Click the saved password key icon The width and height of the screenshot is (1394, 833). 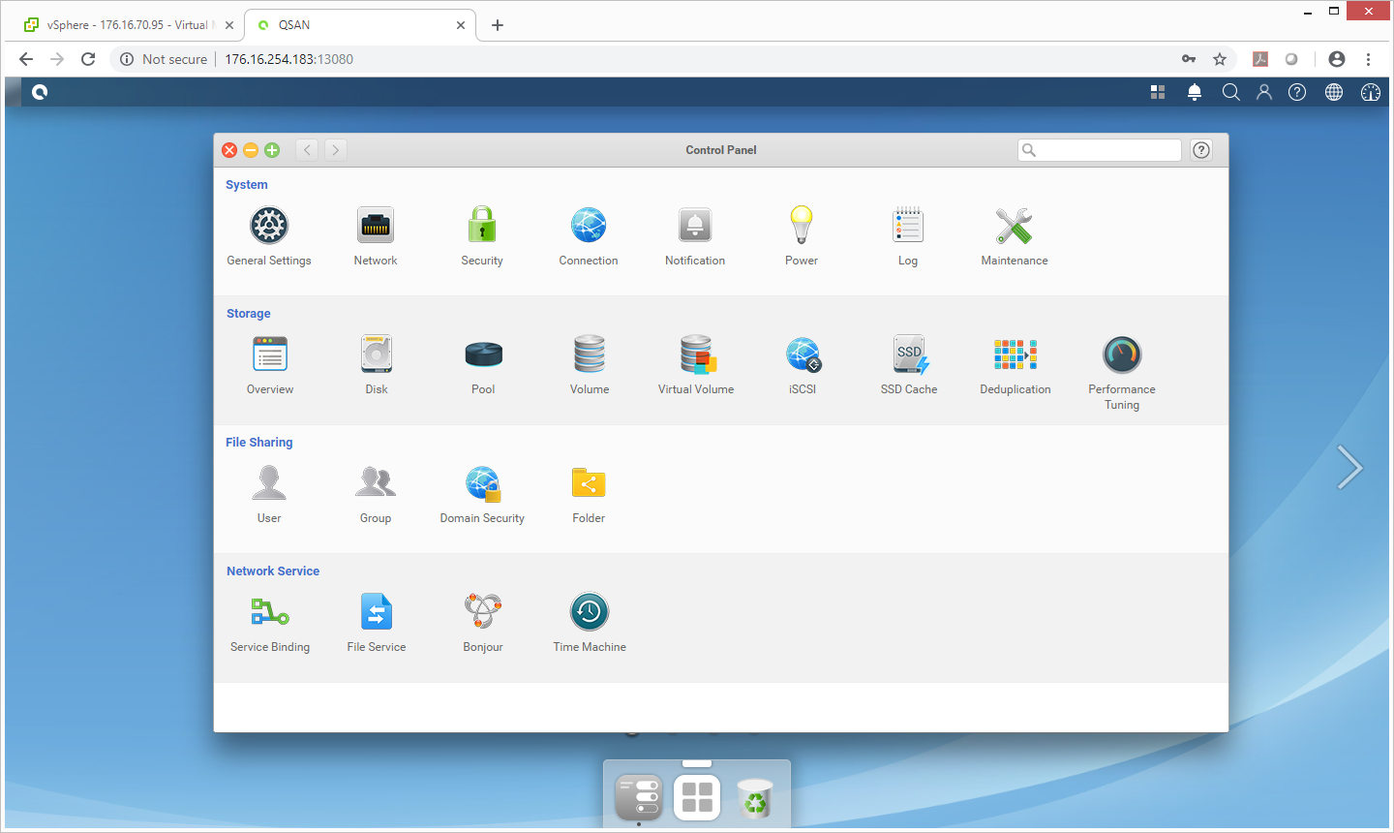pyautogui.click(x=1189, y=59)
